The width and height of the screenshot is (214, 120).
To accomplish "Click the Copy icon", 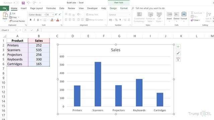I will tap(10, 17).
